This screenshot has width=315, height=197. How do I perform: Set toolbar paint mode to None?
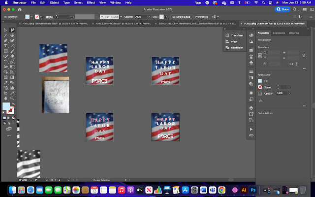click(13, 118)
